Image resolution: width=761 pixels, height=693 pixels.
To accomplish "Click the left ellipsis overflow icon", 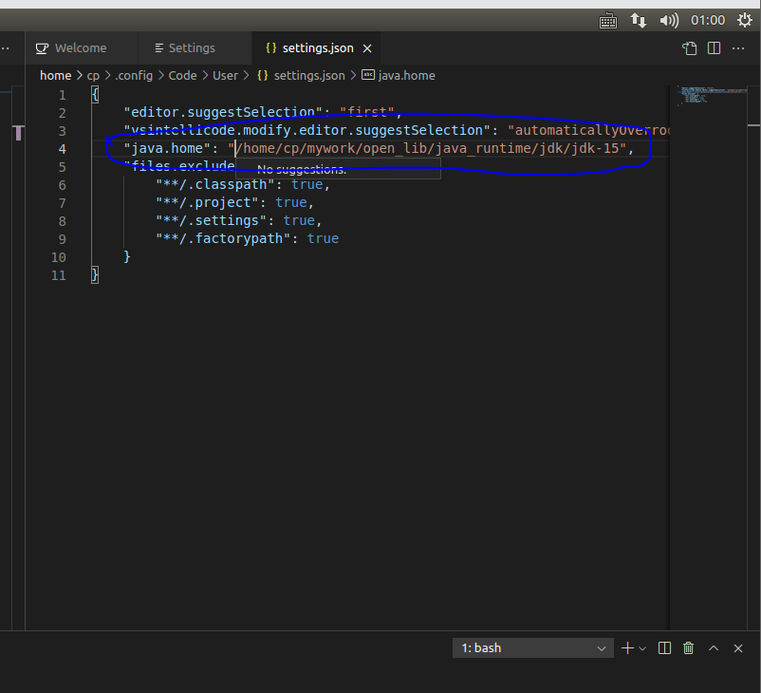I will 6,48.
